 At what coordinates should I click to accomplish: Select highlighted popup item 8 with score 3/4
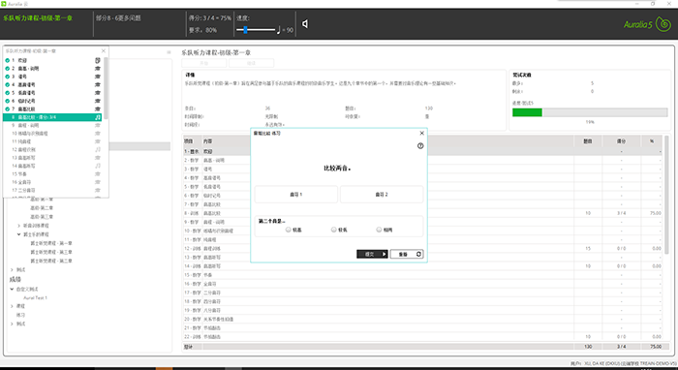[52, 117]
